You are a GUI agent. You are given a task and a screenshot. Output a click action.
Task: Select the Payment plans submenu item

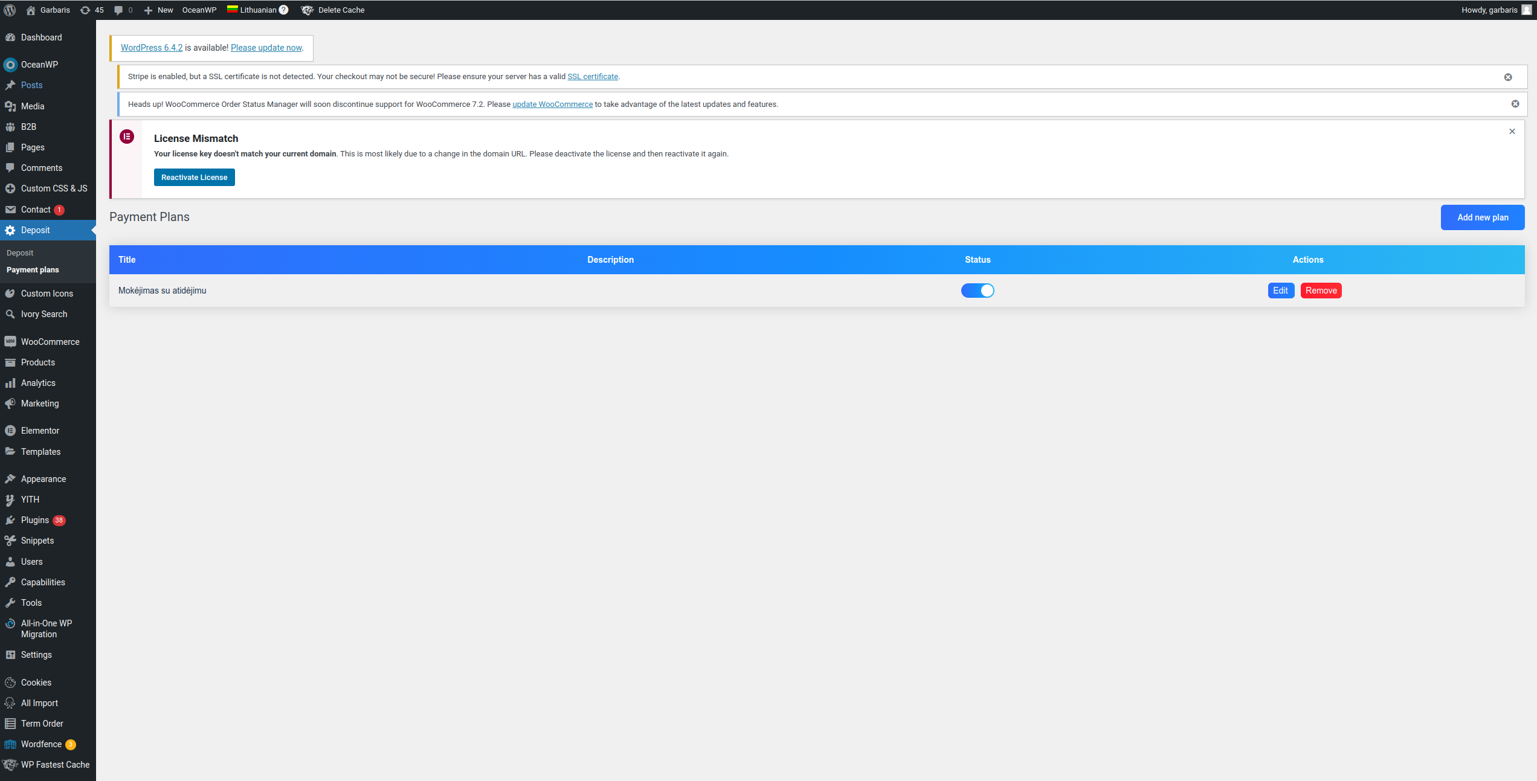pos(33,270)
